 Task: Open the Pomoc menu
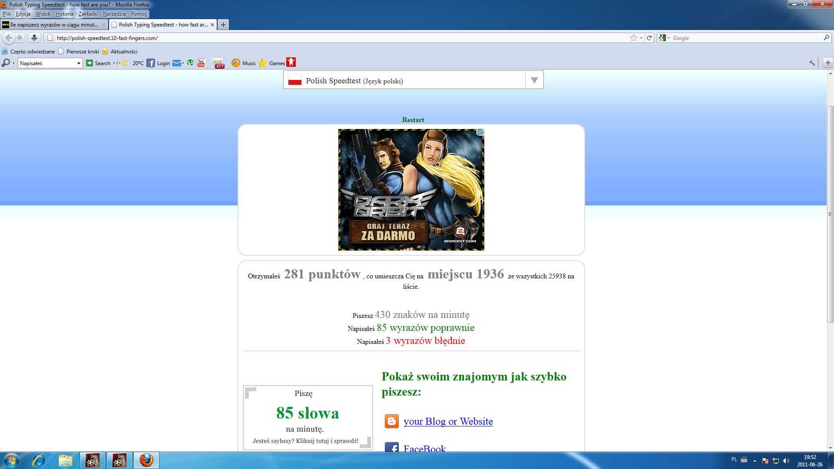coord(139,14)
